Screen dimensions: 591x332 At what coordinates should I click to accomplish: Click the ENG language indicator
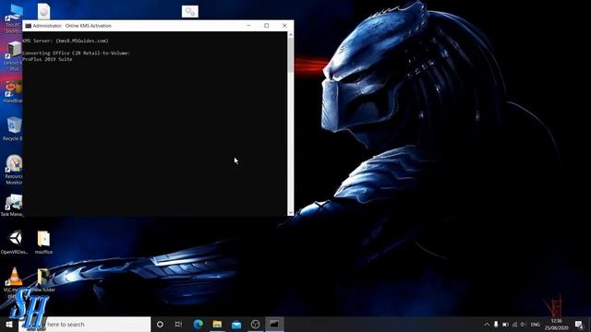click(536, 325)
